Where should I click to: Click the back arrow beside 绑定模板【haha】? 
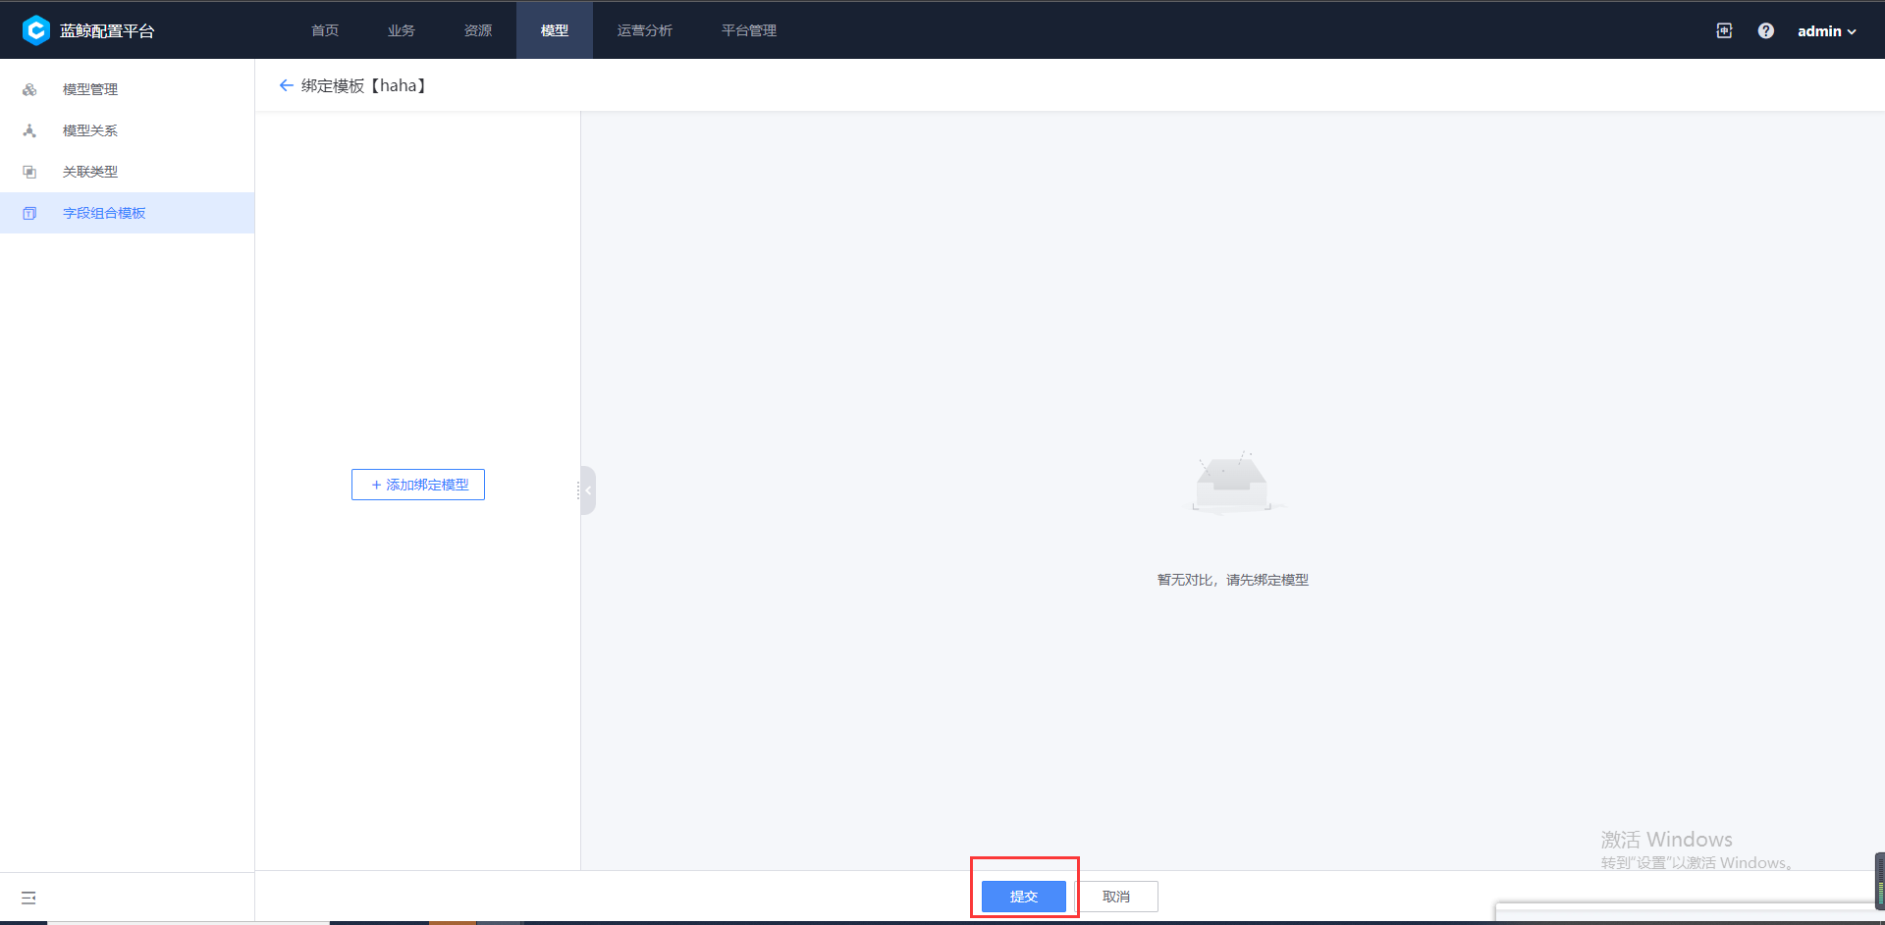pyautogui.click(x=286, y=85)
